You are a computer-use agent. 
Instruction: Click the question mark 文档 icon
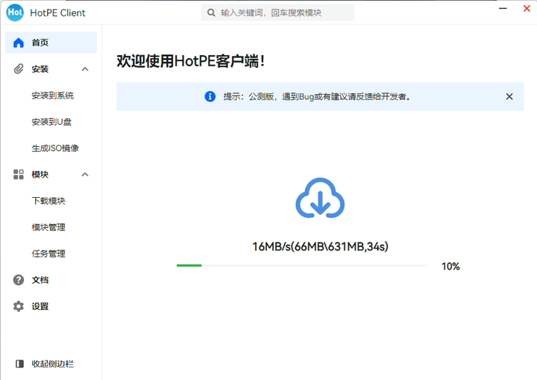point(19,280)
